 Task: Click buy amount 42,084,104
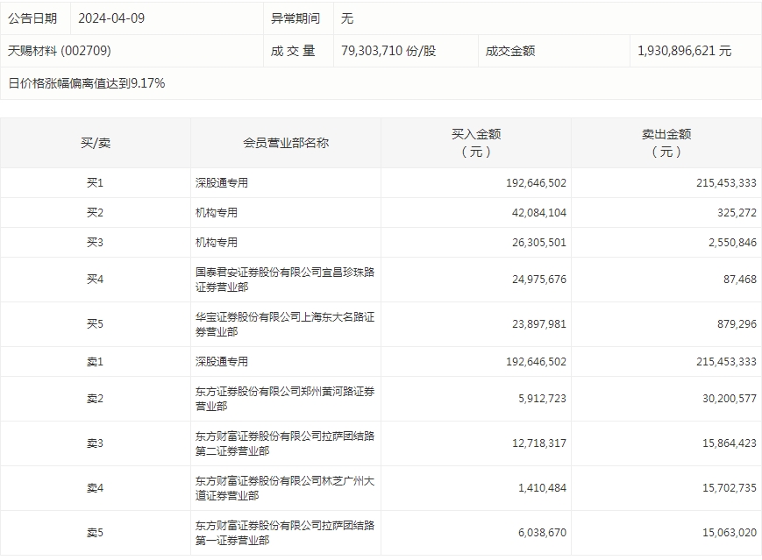click(x=539, y=213)
